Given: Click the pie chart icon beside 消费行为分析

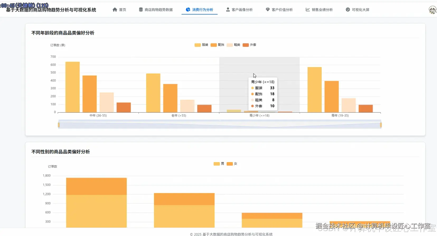Looking at the screenshot, I should [188, 10].
